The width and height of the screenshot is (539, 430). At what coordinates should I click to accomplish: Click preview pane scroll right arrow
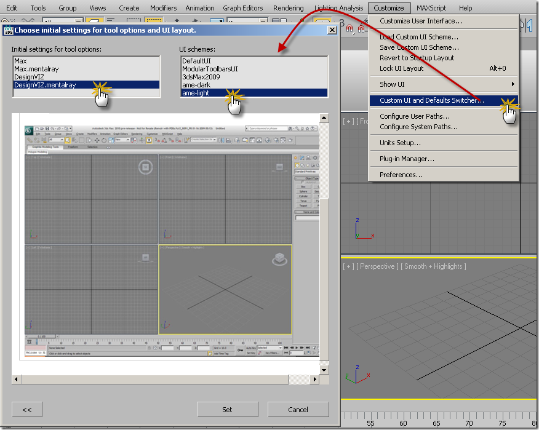(x=315, y=379)
